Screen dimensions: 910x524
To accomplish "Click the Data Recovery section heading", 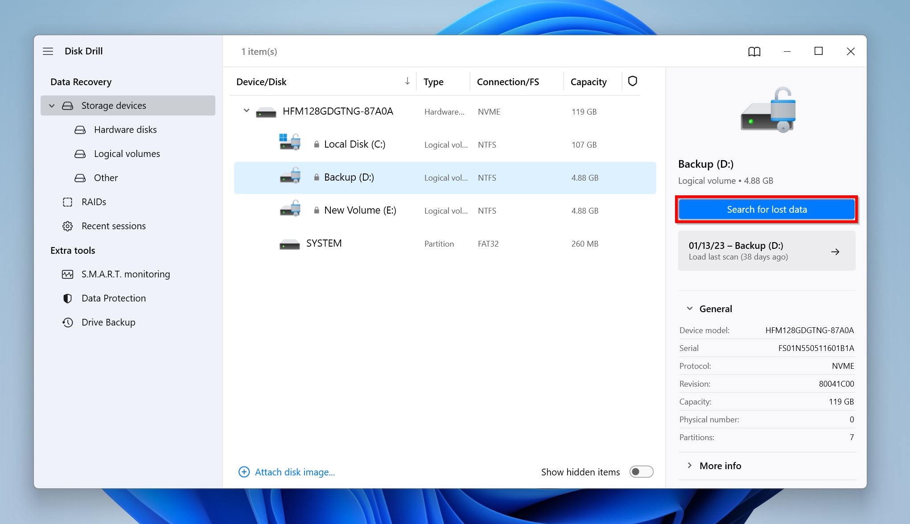I will 81,82.
